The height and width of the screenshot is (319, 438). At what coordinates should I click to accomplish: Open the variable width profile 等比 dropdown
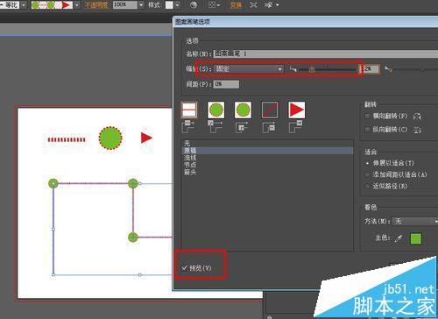[x=24, y=5]
